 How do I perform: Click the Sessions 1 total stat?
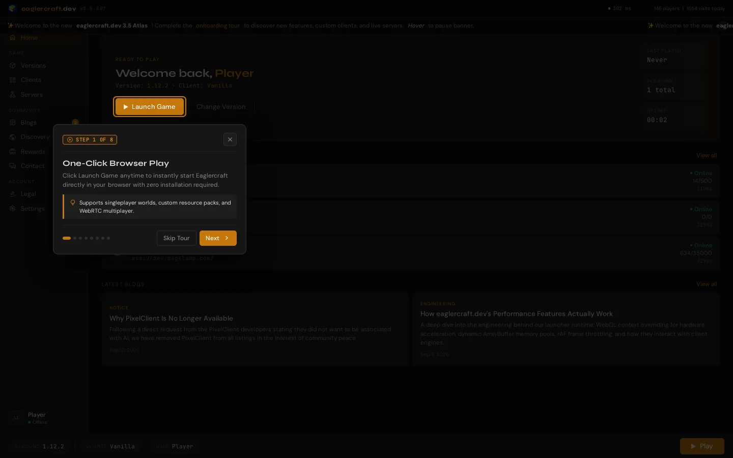tap(673, 86)
